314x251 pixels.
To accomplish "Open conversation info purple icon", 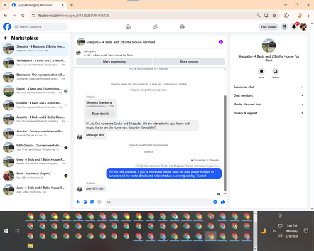I will [x=221, y=42].
